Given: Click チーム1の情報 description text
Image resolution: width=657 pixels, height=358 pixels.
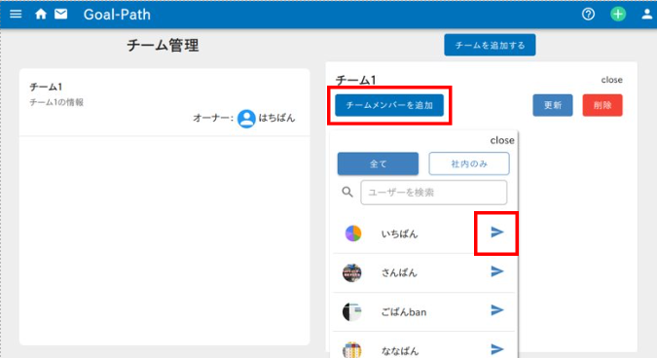Looking at the screenshot, I should coord(56,102).
